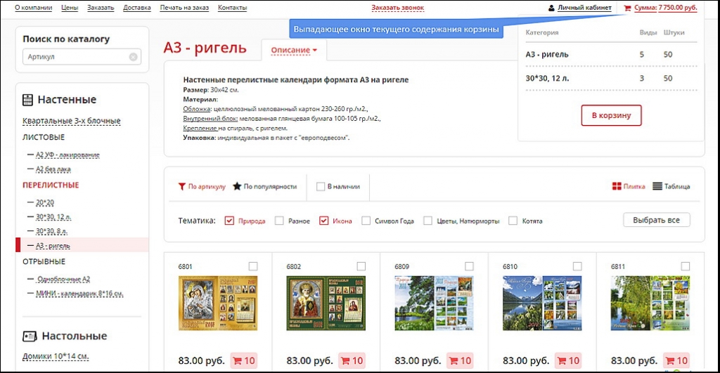Open product 6802 calendar thumbnail
The height and width of the screenshot is (373, 720).
click(x=326, y=303)
